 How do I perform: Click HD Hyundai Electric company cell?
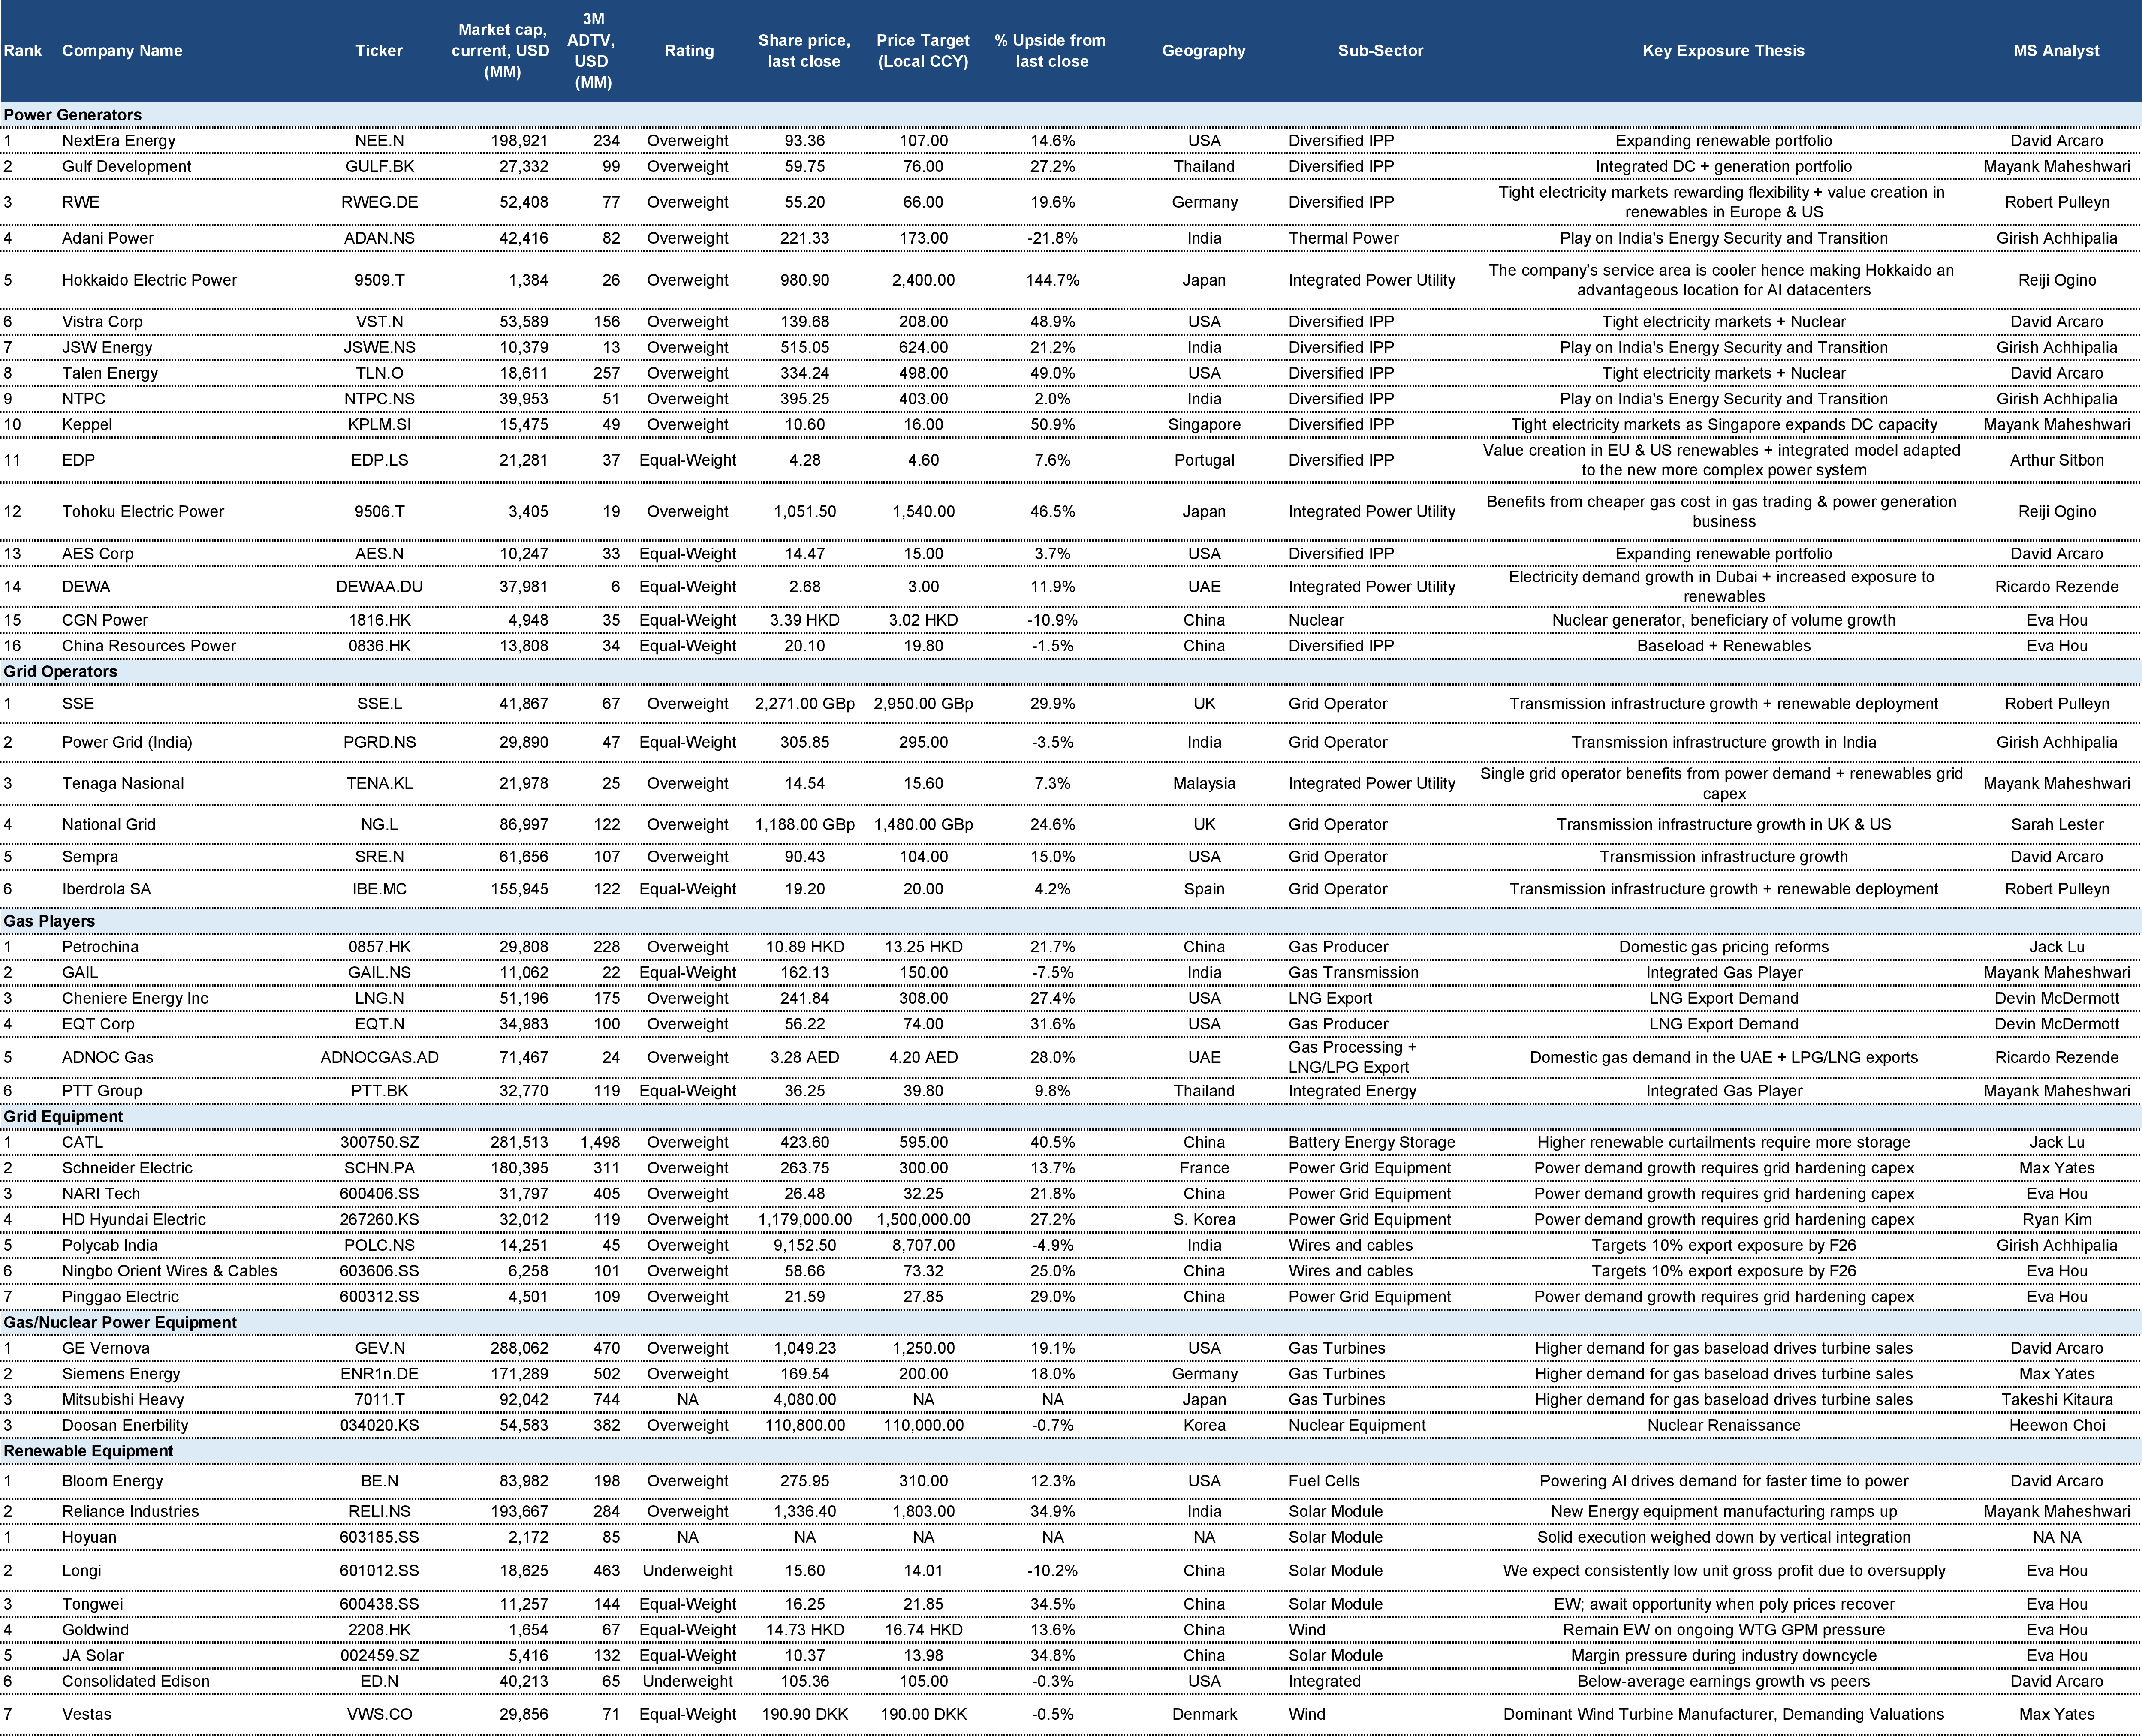pos(134,1220)
